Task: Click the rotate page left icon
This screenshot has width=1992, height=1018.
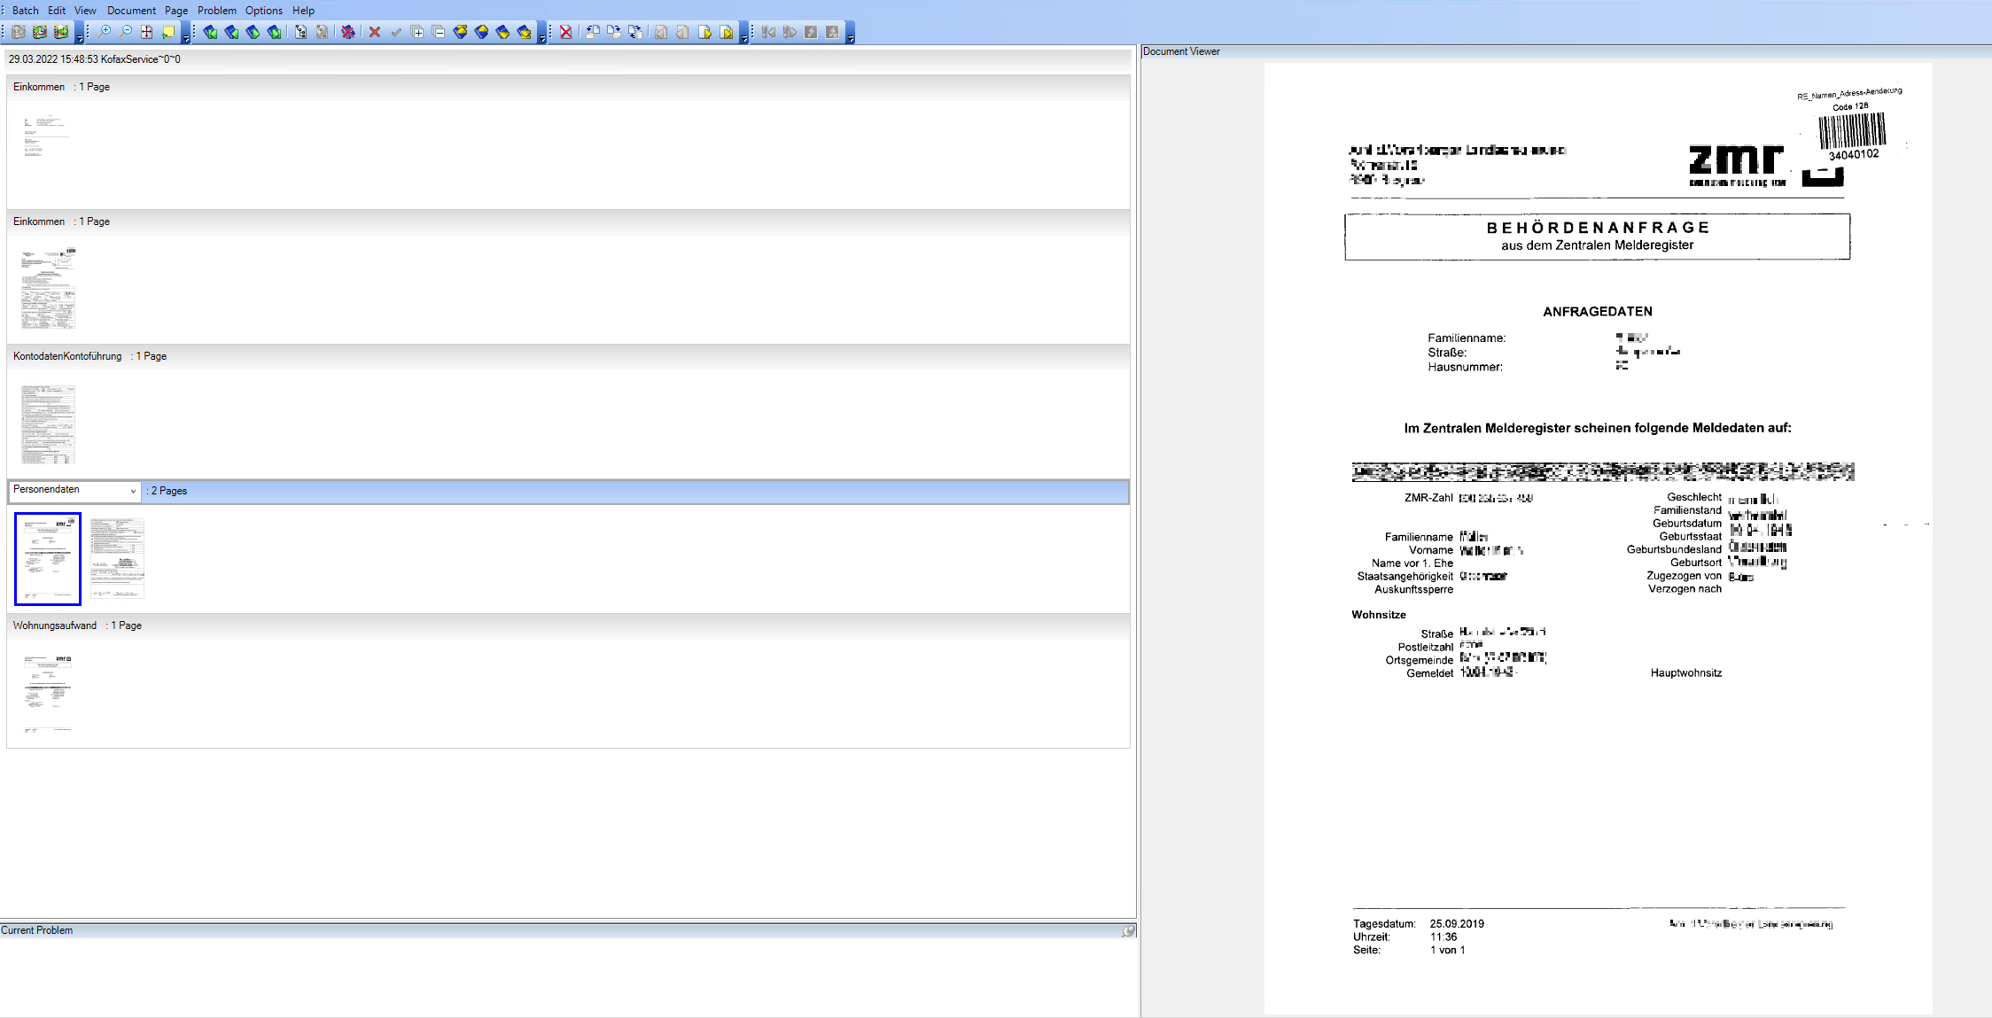Action: pyautogui.click(x=593, y=32)
